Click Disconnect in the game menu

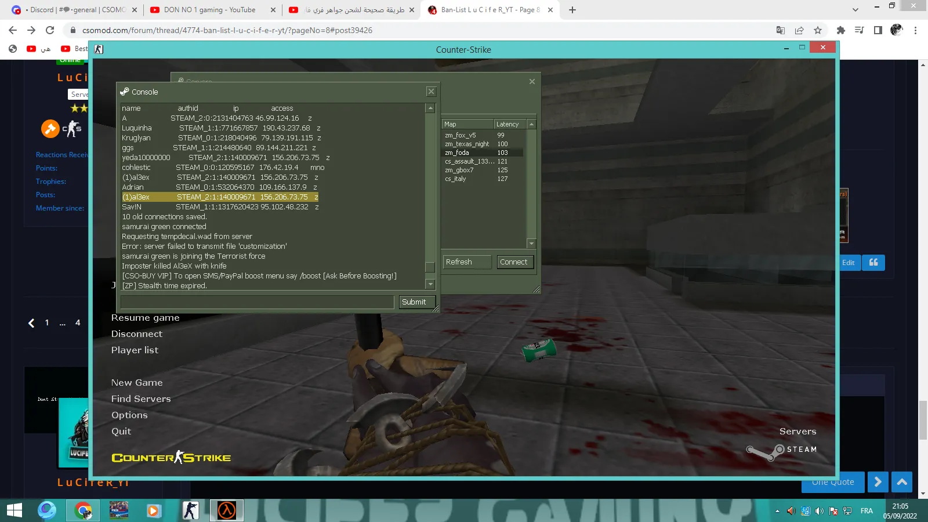click(137, 334)
